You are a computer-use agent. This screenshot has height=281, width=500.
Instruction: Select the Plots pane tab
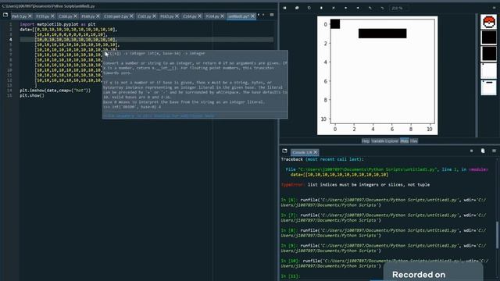pos(404,140)
